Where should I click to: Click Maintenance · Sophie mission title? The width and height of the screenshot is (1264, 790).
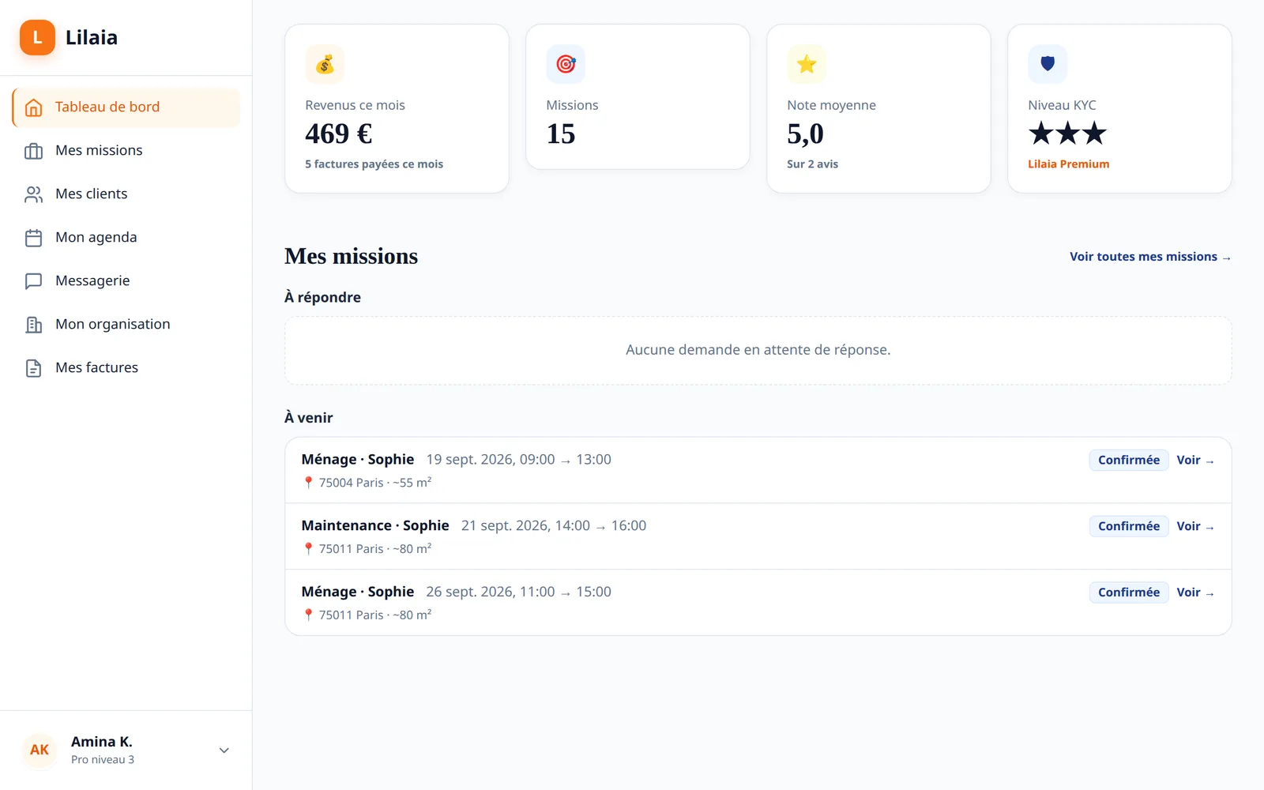pyautogui.click(x=375, y=526)
